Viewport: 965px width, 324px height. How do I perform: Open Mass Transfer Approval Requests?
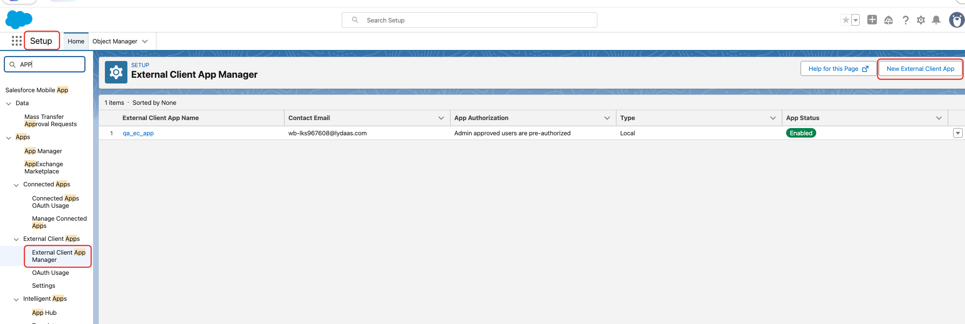[x=50, y=120]
